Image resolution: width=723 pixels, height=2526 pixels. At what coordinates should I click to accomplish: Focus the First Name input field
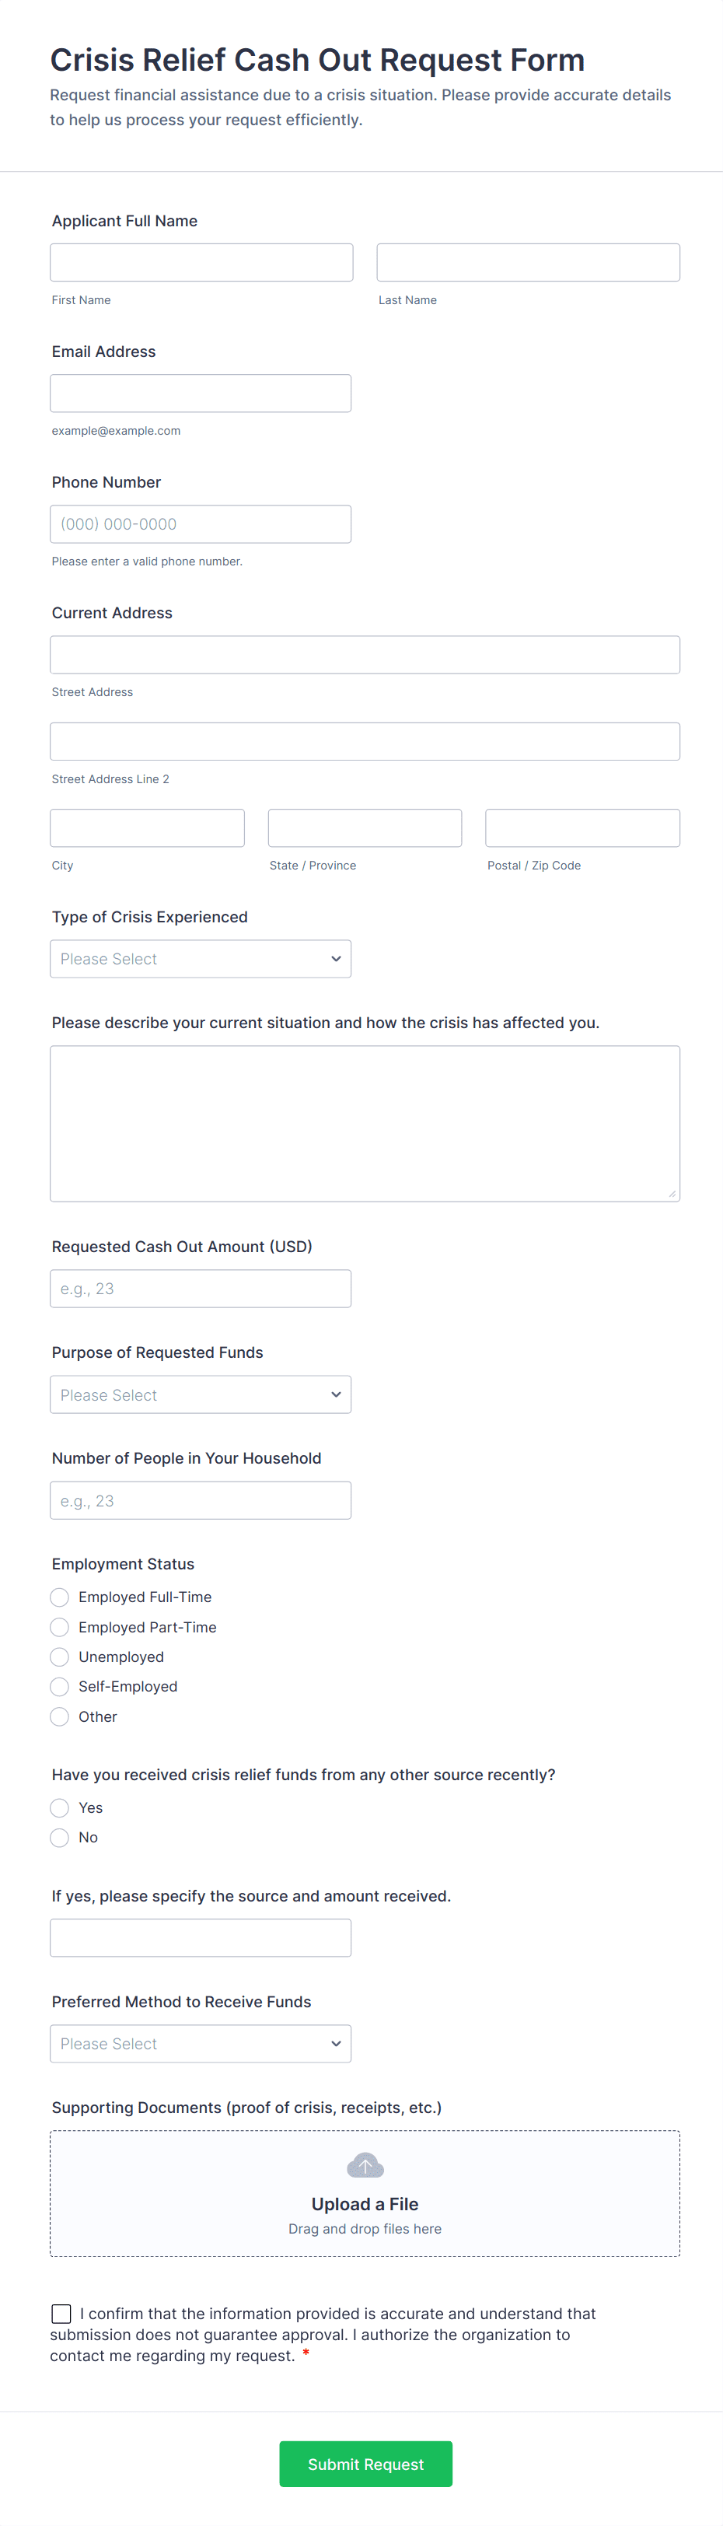point(202,263)
